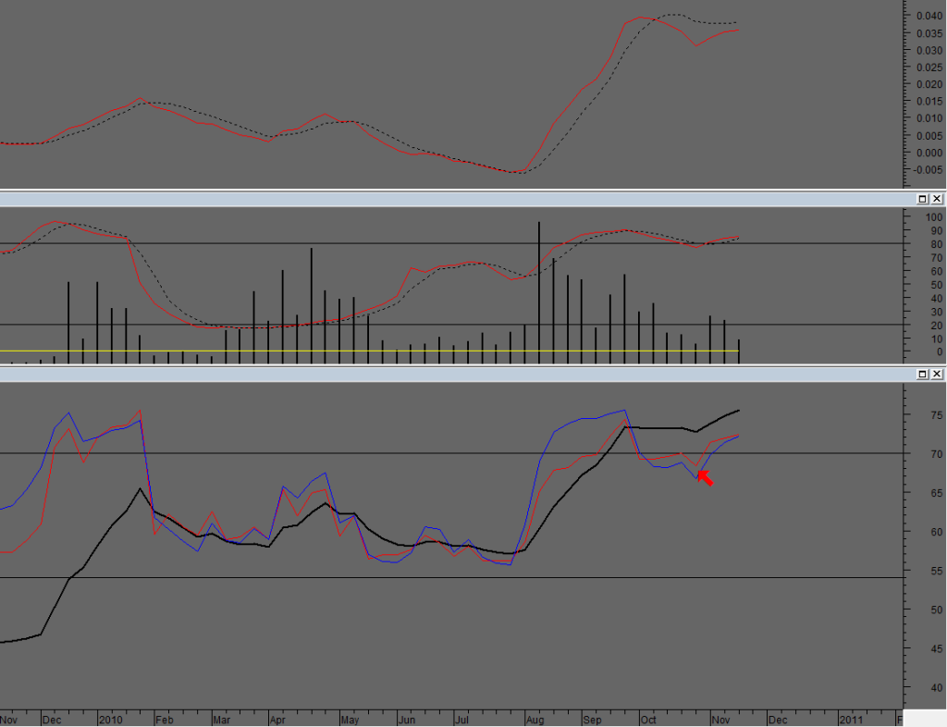Click the 'Oct' label on the date axis
Screen dimensions: 947x727
[648, 720]
